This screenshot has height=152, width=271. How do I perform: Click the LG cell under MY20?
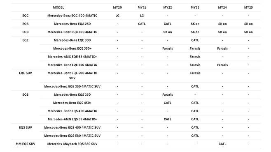(x=117, y=16)
